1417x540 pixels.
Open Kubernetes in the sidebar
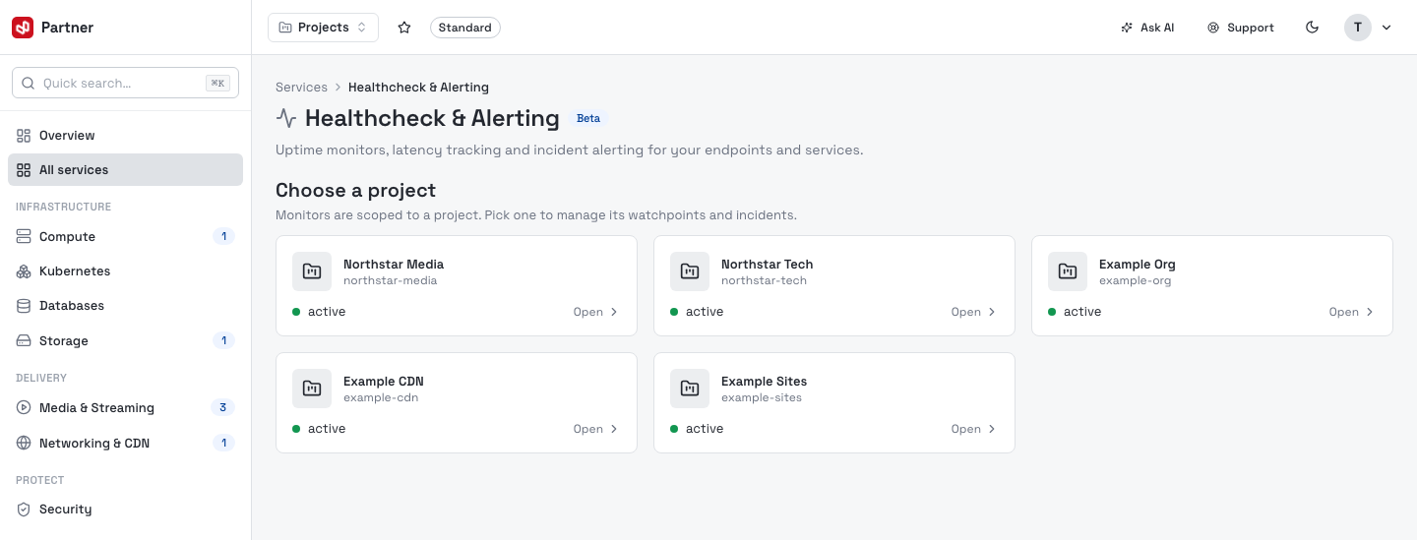tap(125, 271)
